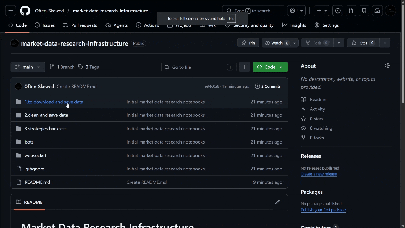Expand the Fork options dropdown arrow

click(x=338, y=43)
